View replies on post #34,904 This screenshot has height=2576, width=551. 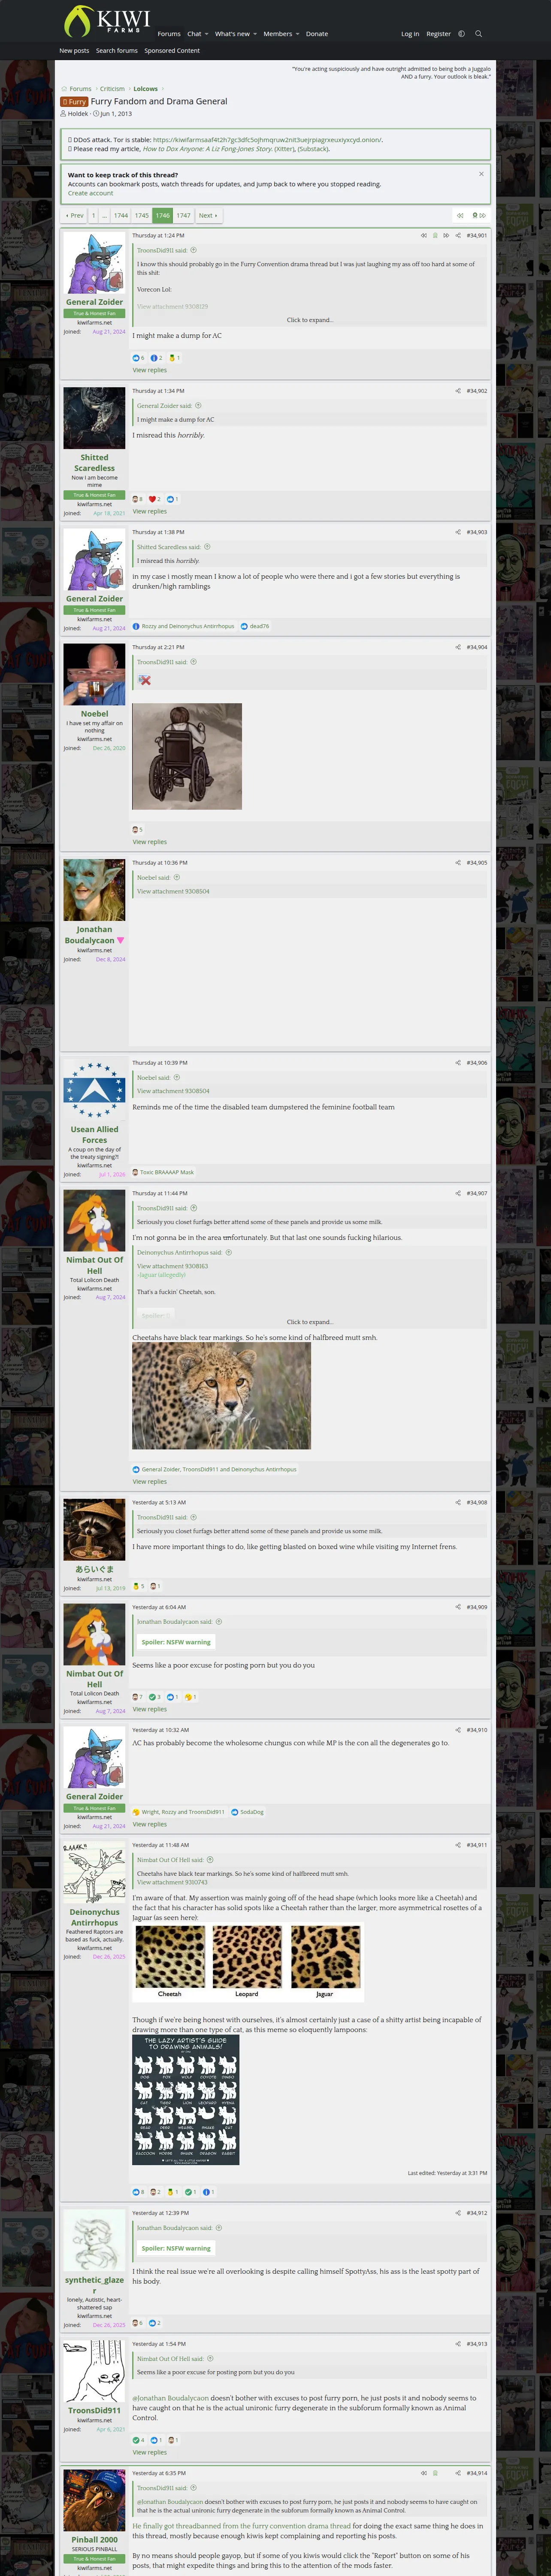[x=150, y=842]
